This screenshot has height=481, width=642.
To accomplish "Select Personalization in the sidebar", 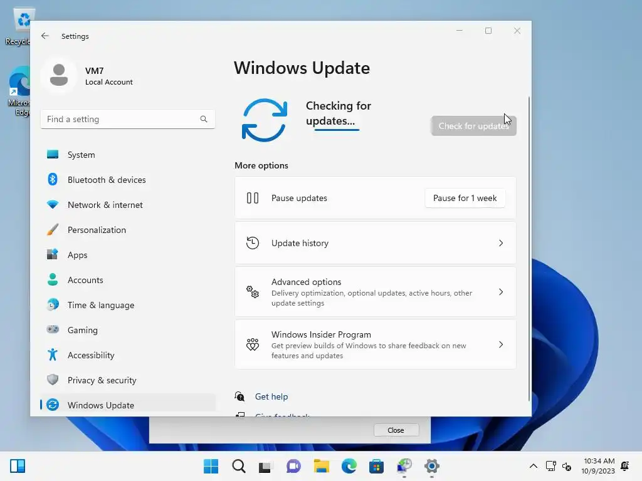I will point(128,230).
